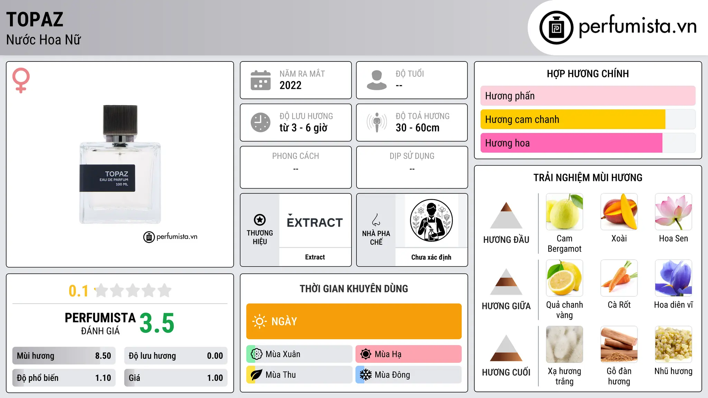Click the longevity value từ 3 - 6 giờ
Viewport: 708px width, 398px height.
pyautogui.click(x=304, y=128)
